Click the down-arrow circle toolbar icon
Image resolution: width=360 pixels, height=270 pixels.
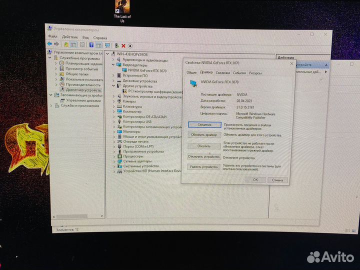(130, 46)
